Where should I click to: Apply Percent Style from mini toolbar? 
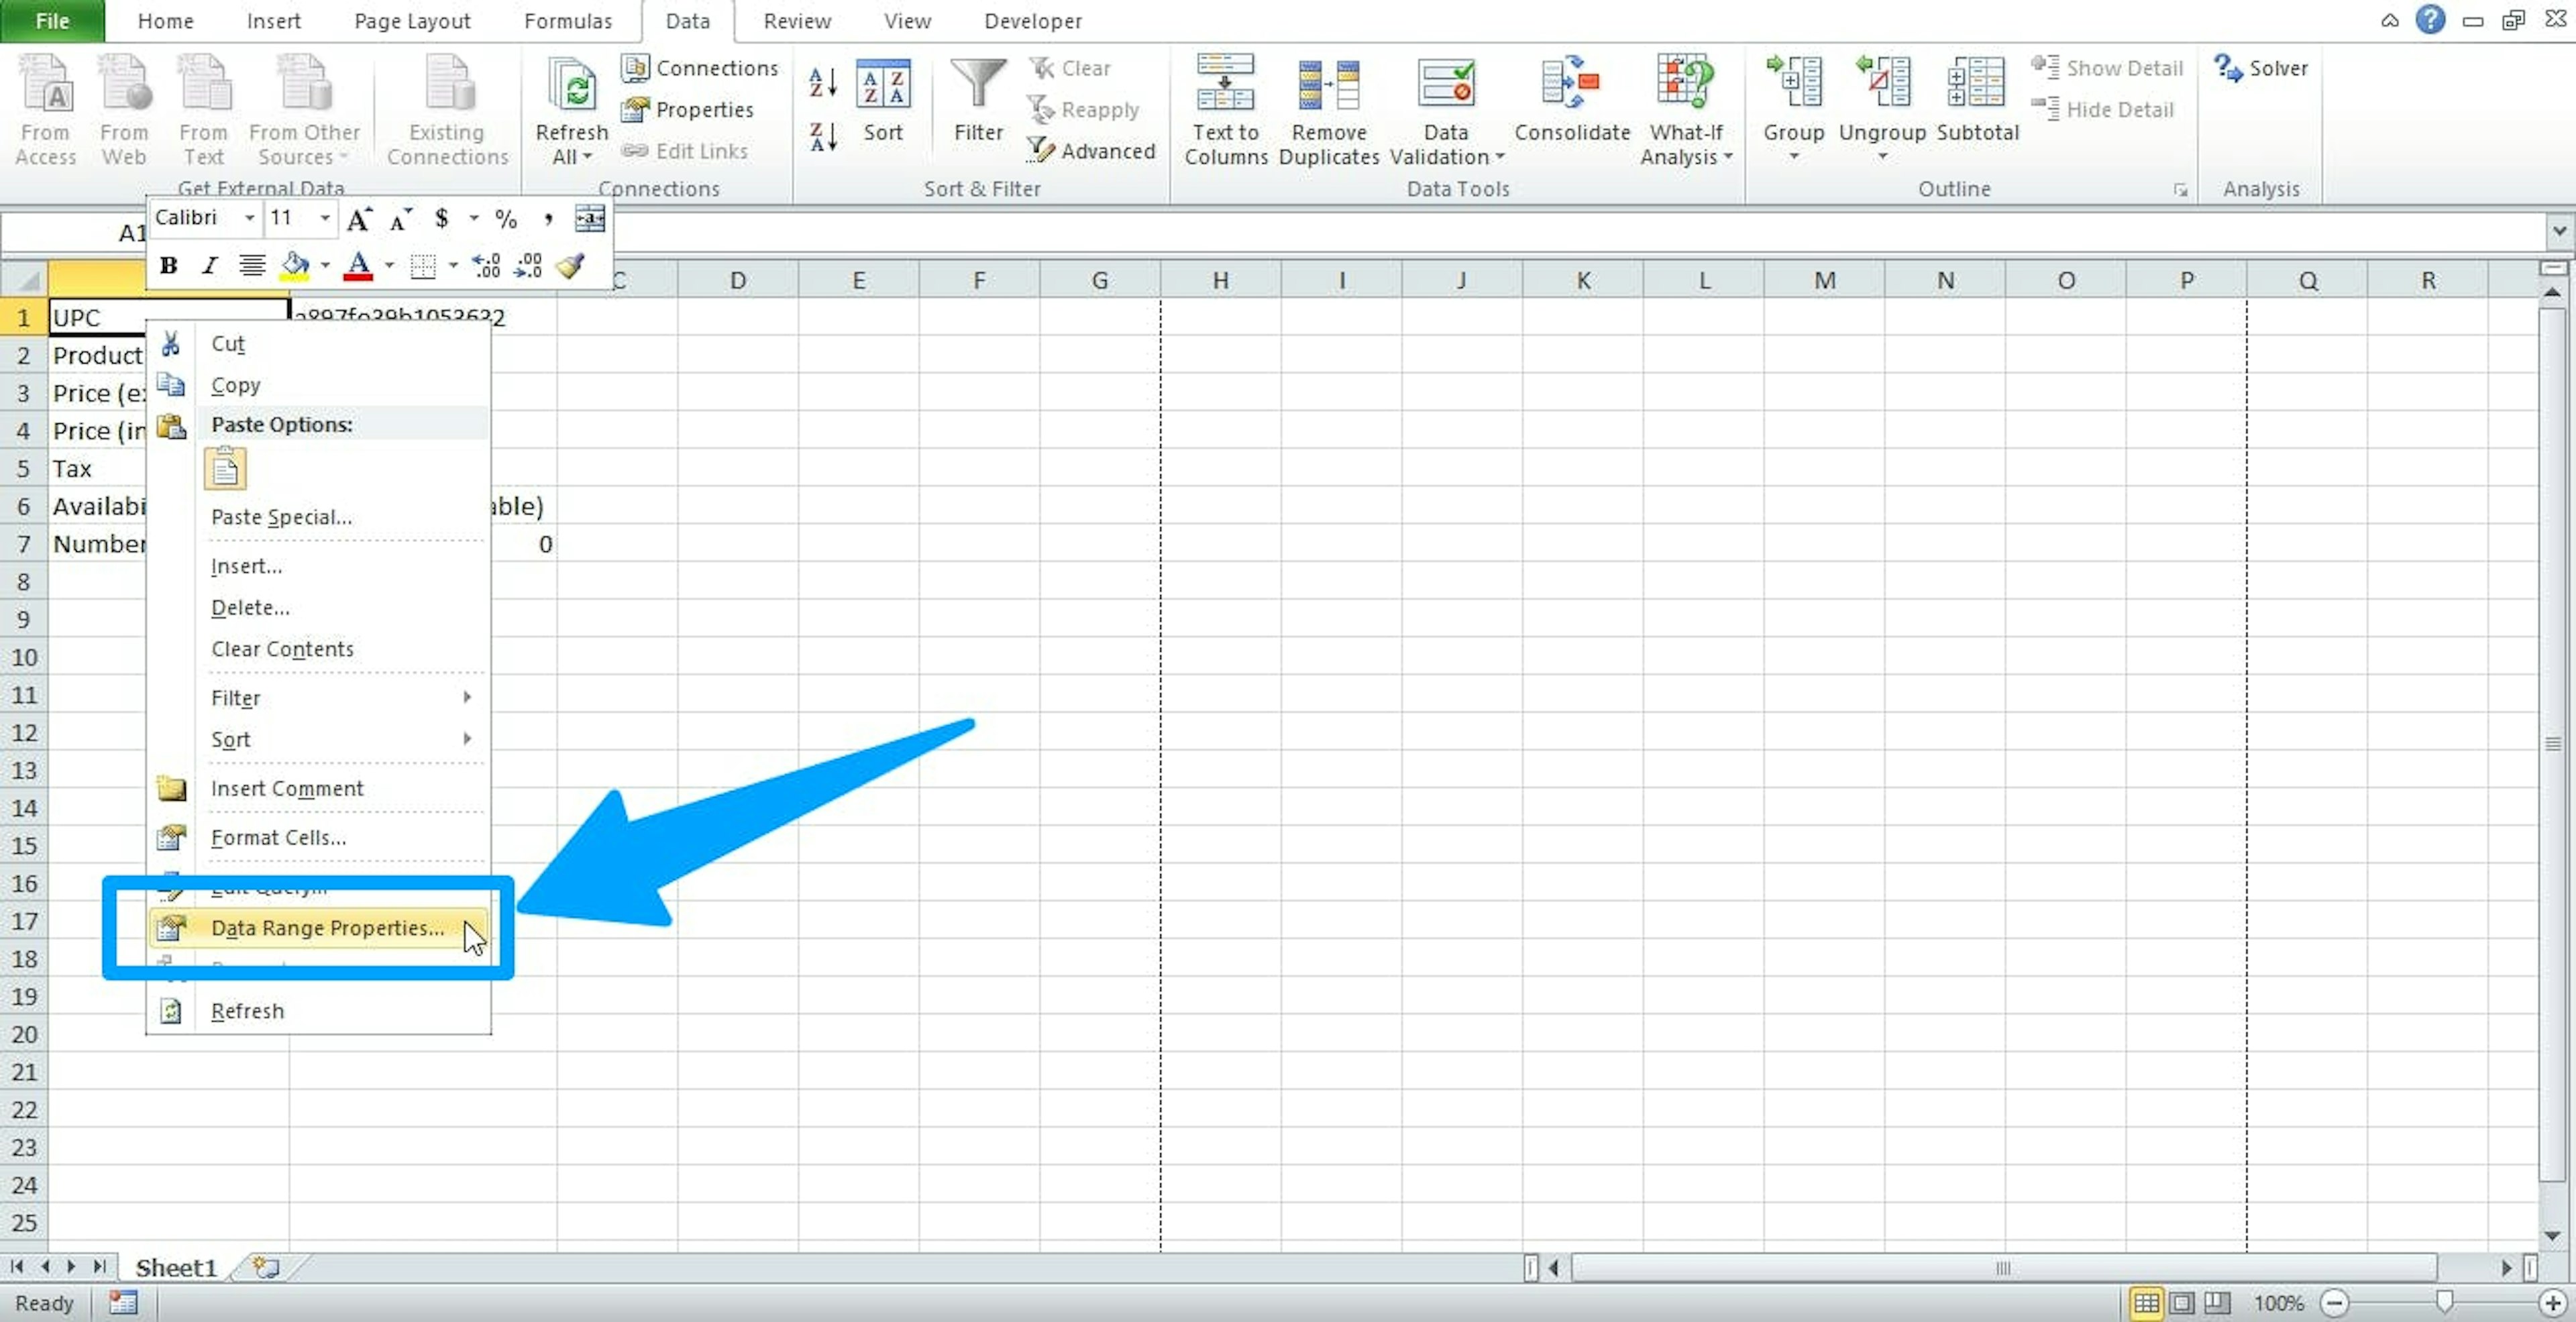506,219
